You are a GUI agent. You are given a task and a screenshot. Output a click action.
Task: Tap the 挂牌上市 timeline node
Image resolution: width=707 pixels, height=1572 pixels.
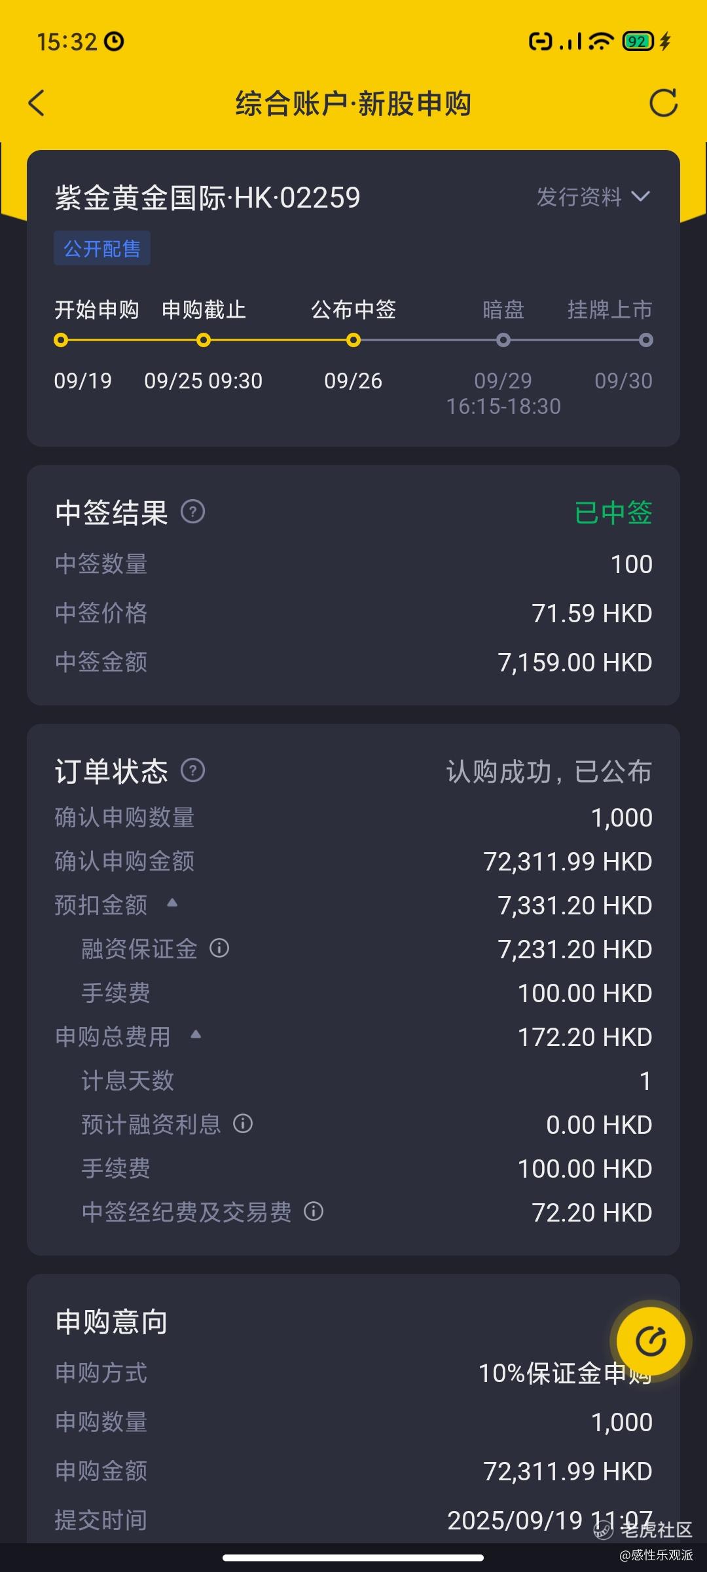(x=645, y=340)
